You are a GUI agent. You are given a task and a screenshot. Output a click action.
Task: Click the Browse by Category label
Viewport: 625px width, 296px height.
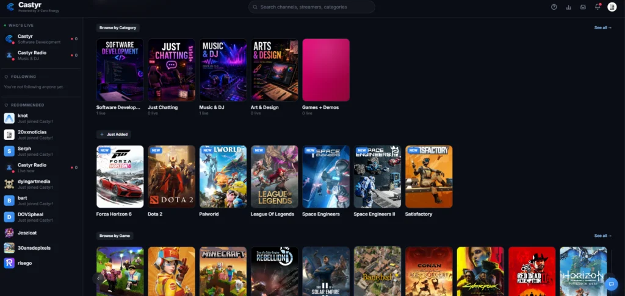118,28
